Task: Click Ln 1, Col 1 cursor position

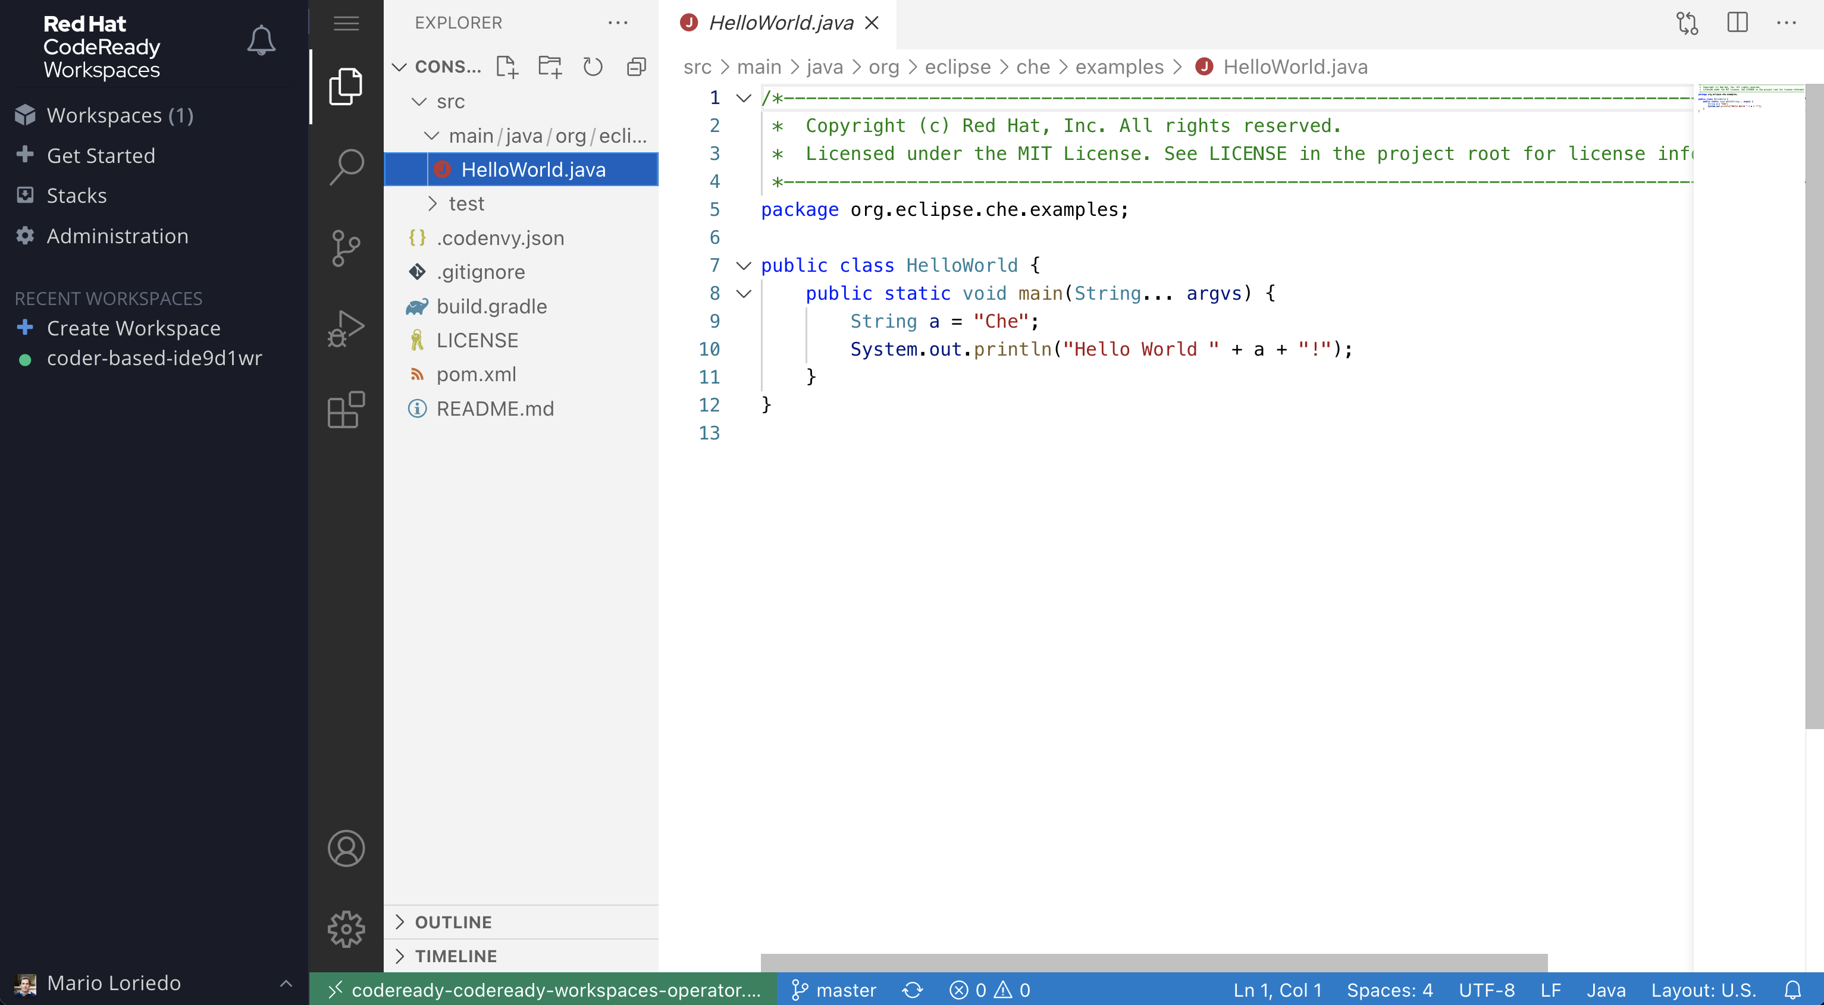Action: tap(1277, 990)
